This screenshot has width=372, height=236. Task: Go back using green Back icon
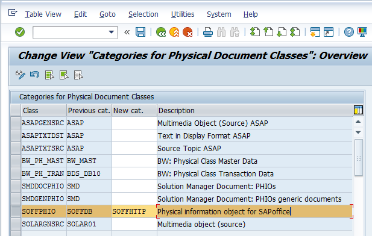pyautogui.click(x=161, y=32)
